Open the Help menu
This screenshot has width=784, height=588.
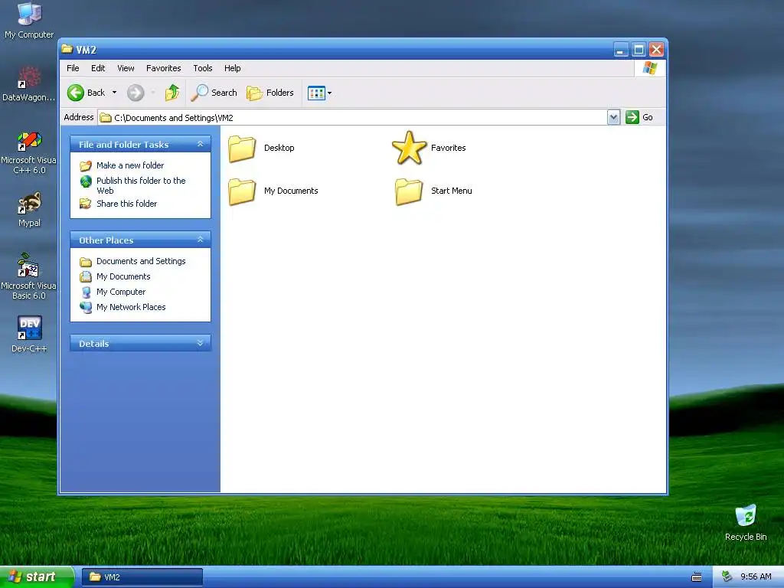pyautogui.click(x=232, y=68)
